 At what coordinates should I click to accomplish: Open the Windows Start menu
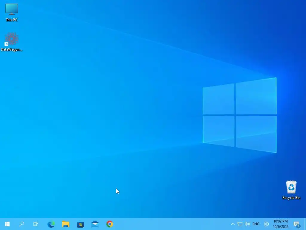(x=7, y=224)
